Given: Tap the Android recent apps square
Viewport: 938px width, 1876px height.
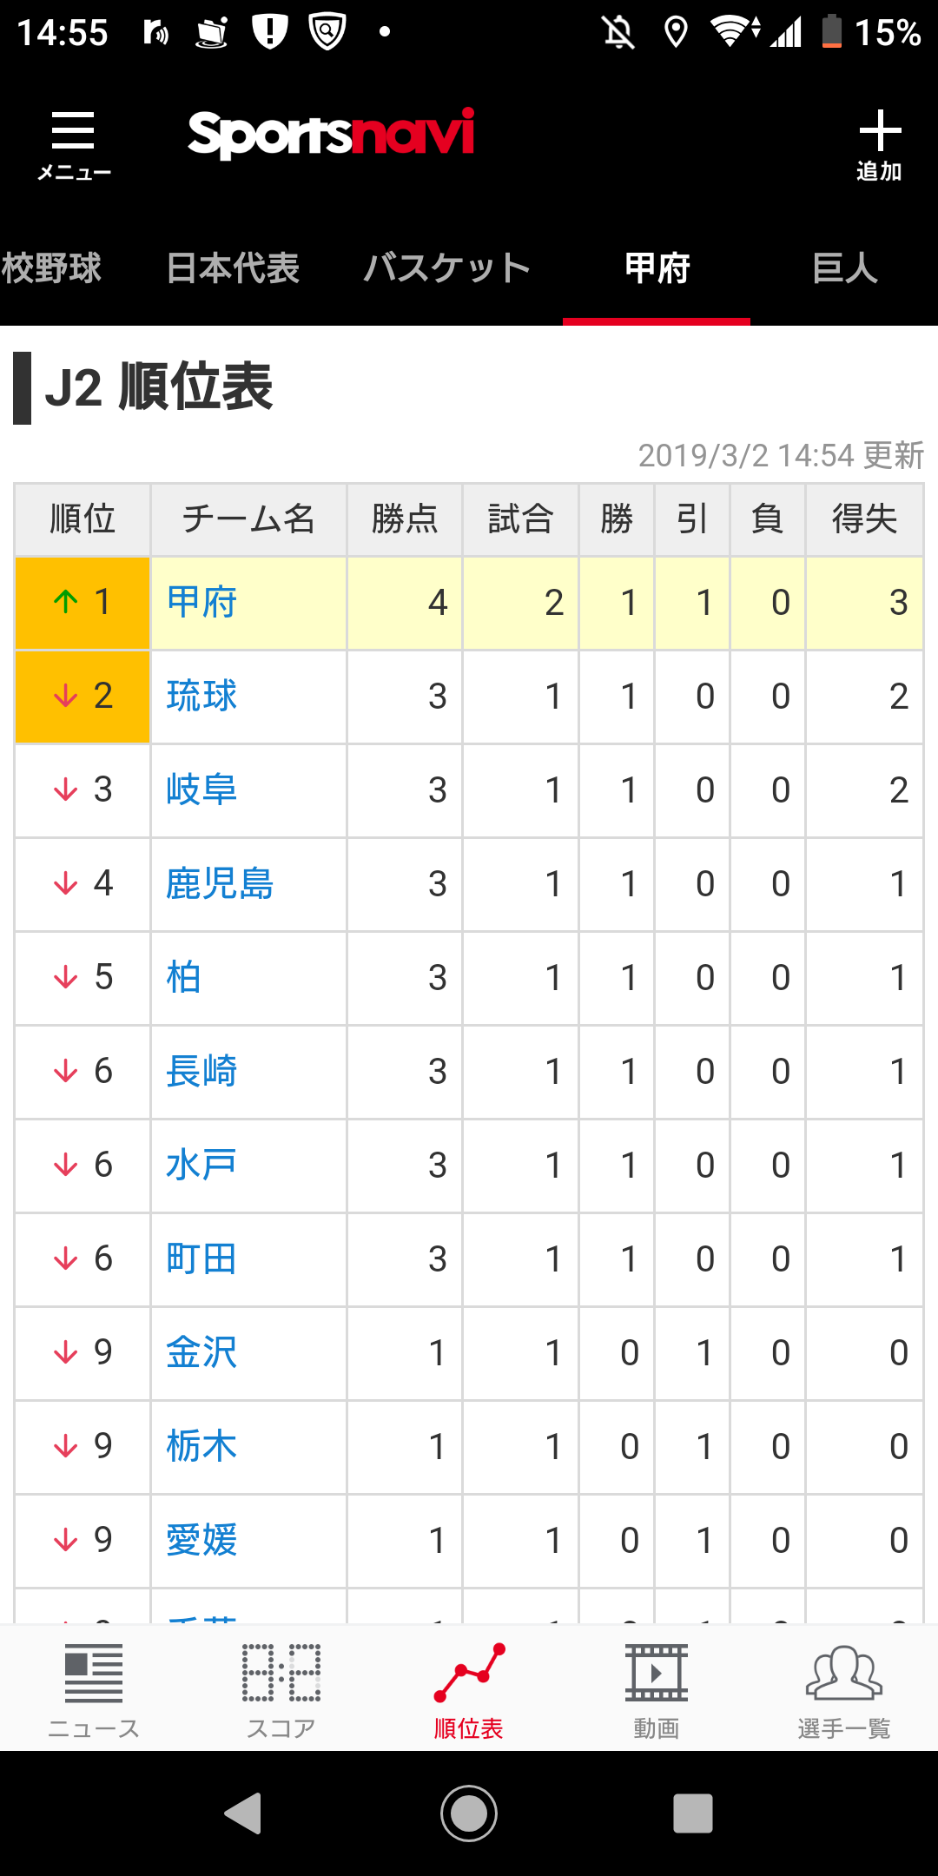Looking at the screenshot, I should coord(693,1813).
